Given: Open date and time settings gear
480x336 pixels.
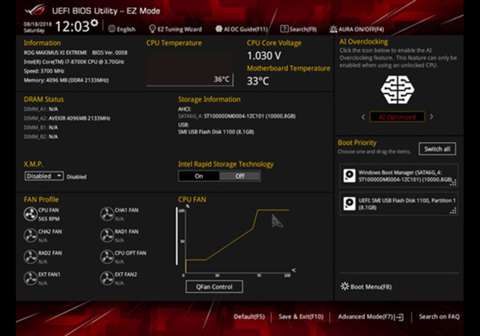Looking at the screenshot, I should (95, 23).
